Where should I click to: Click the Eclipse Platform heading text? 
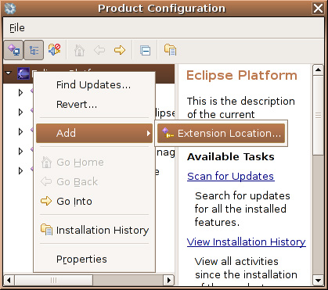click(242, 75)
